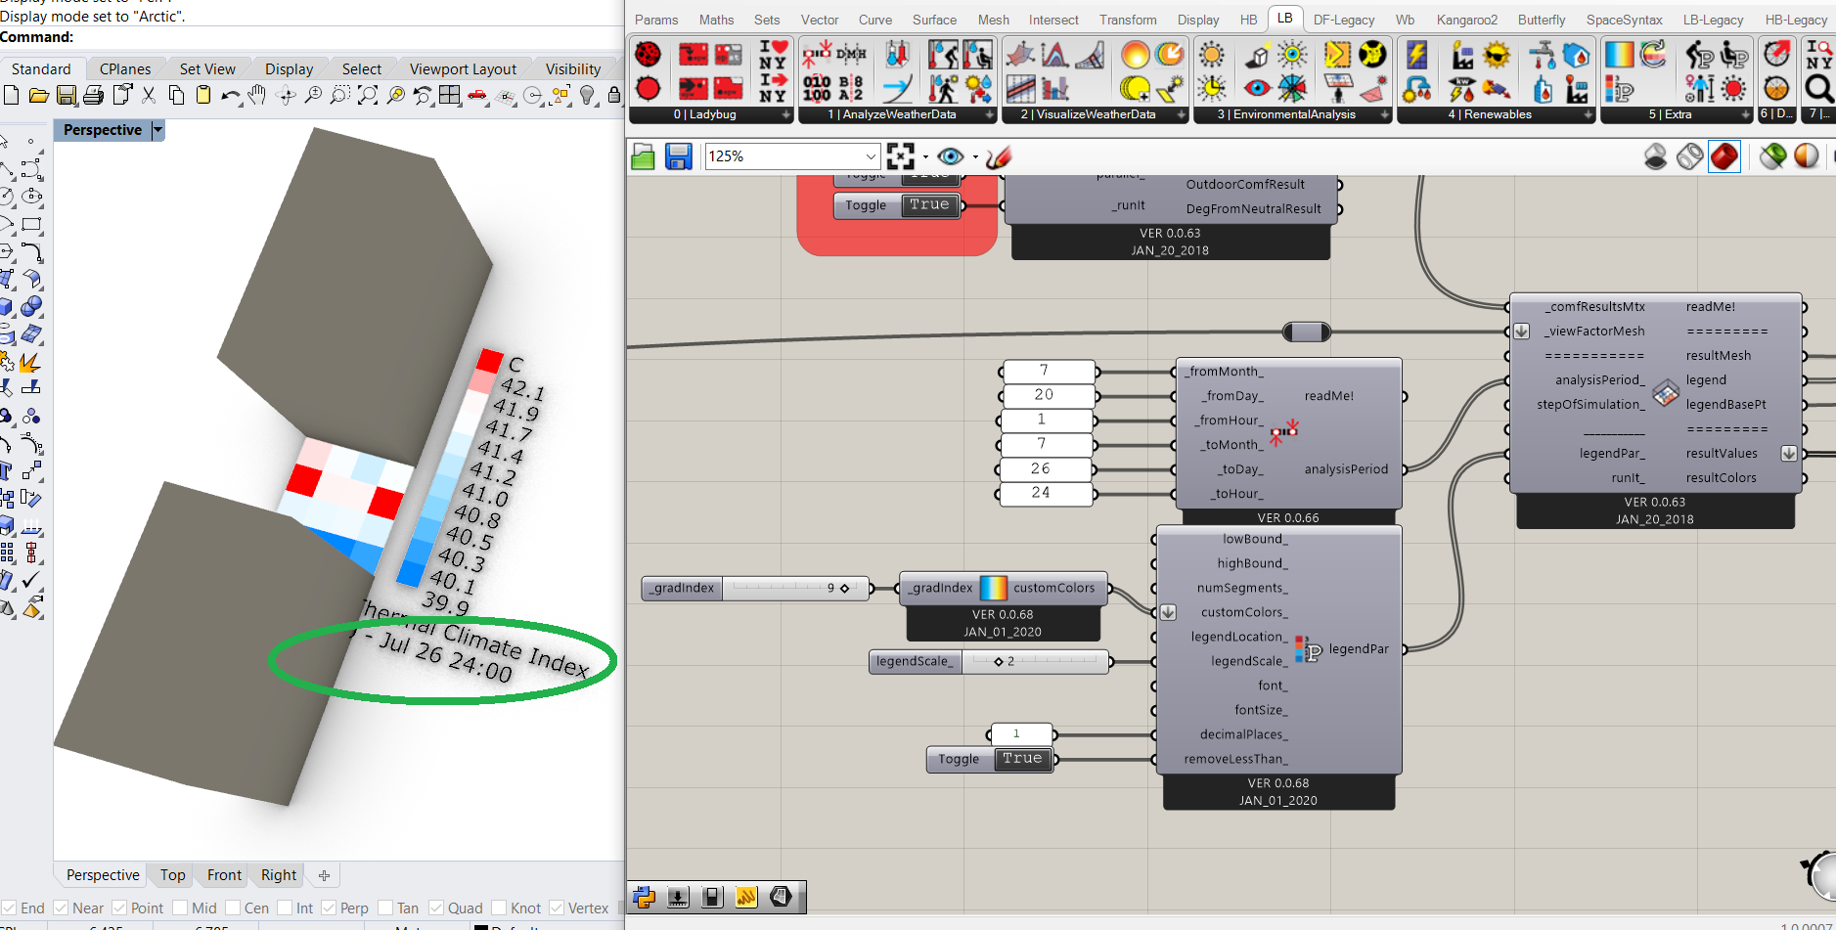The image size is (1836, 930).
Task: Click Rhino's four-viewport layout icon
Action: click(450, 95)
